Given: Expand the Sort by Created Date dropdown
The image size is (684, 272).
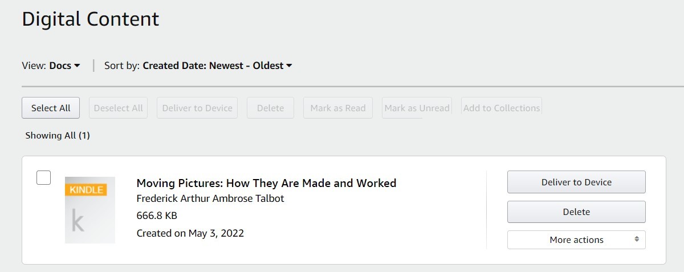Looking at the screenshot, I should pos(217,66).
